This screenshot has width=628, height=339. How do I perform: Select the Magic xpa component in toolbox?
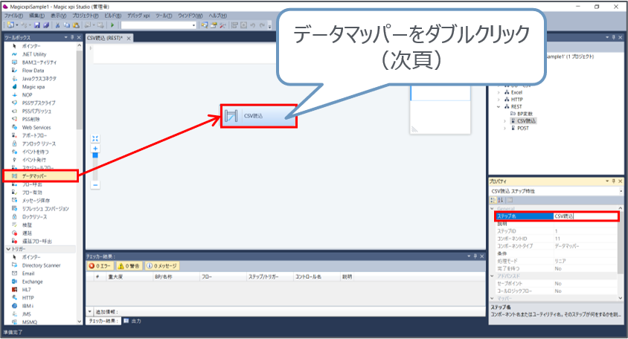click(x=34, y=86)
